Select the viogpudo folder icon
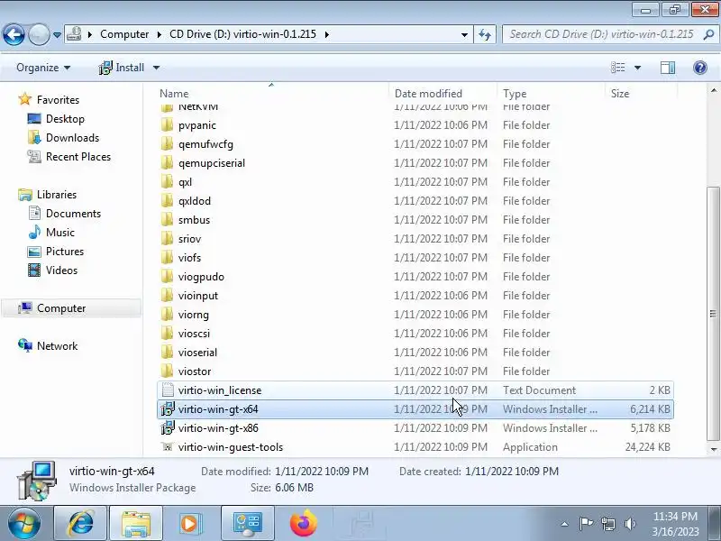This screenshot has width=721, height=541. (168, 277)
